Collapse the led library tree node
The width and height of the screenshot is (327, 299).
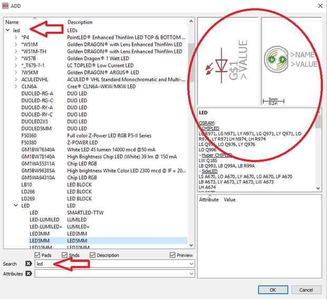pos(8,30)
